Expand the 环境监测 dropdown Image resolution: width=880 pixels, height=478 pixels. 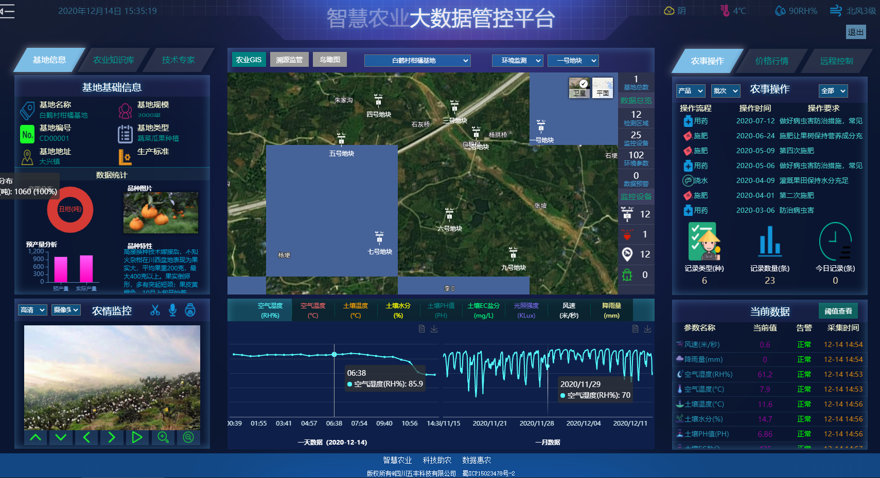coord(517,61)
